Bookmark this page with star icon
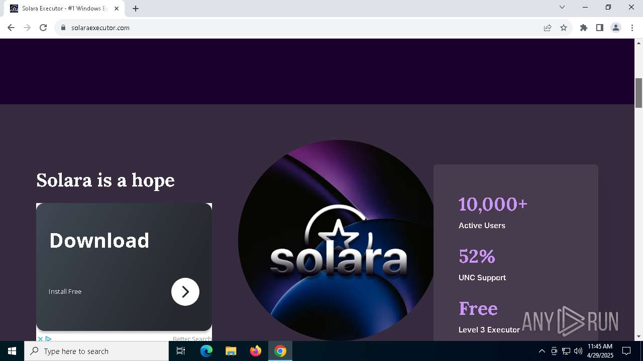Image resolution: width=643 pixels, height=361 pixels. [x=564, y=28]
